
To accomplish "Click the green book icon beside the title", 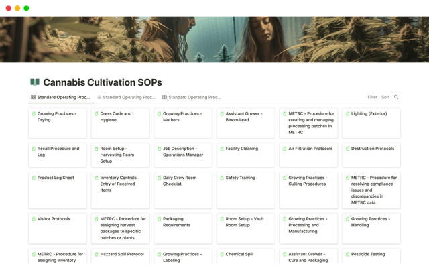I will pyautogui.click(x=35, y=82).
